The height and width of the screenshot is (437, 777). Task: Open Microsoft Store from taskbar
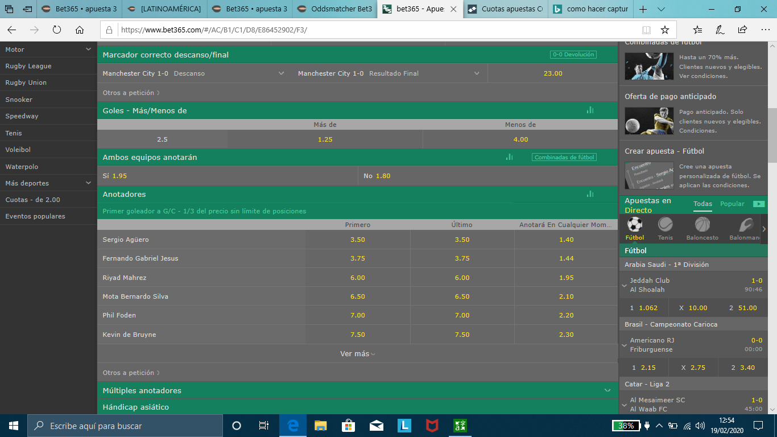pos(349,426)
